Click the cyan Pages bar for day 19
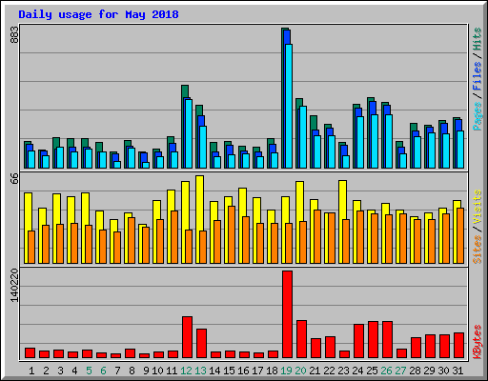488x381 pixels. click(x=289, y=106)
